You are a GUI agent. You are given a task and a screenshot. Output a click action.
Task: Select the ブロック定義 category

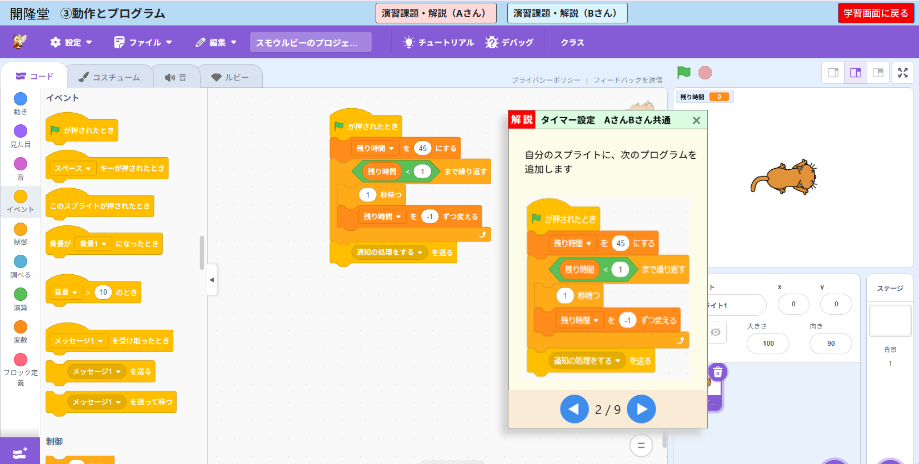click(x=21, y=369)
